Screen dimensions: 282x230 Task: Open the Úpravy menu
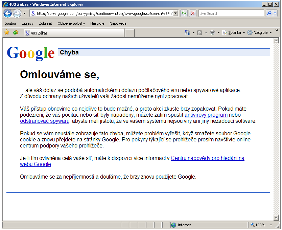click(27, 23)
